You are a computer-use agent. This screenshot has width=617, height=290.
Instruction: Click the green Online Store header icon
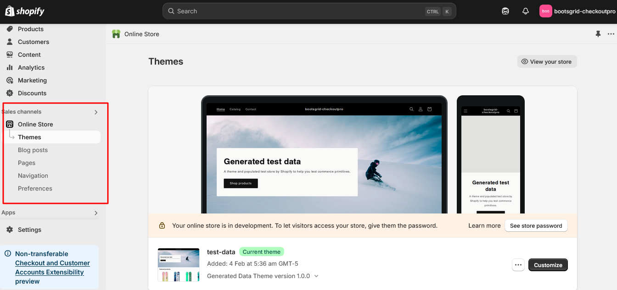coord(116,34)
